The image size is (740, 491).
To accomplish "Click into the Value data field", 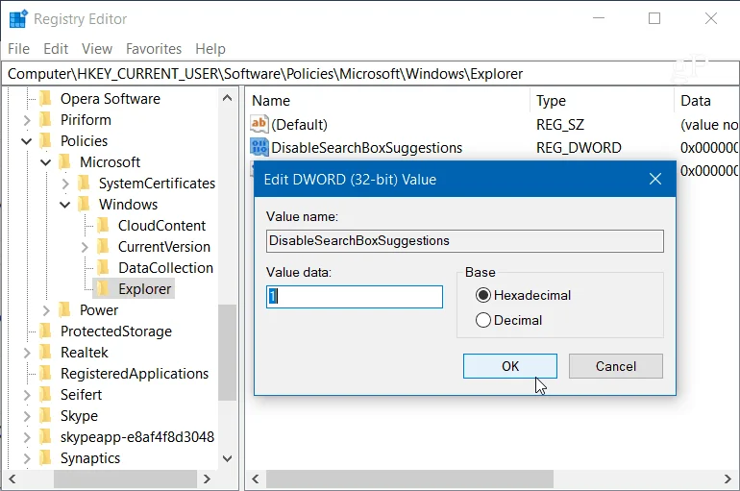I will 355,297.
